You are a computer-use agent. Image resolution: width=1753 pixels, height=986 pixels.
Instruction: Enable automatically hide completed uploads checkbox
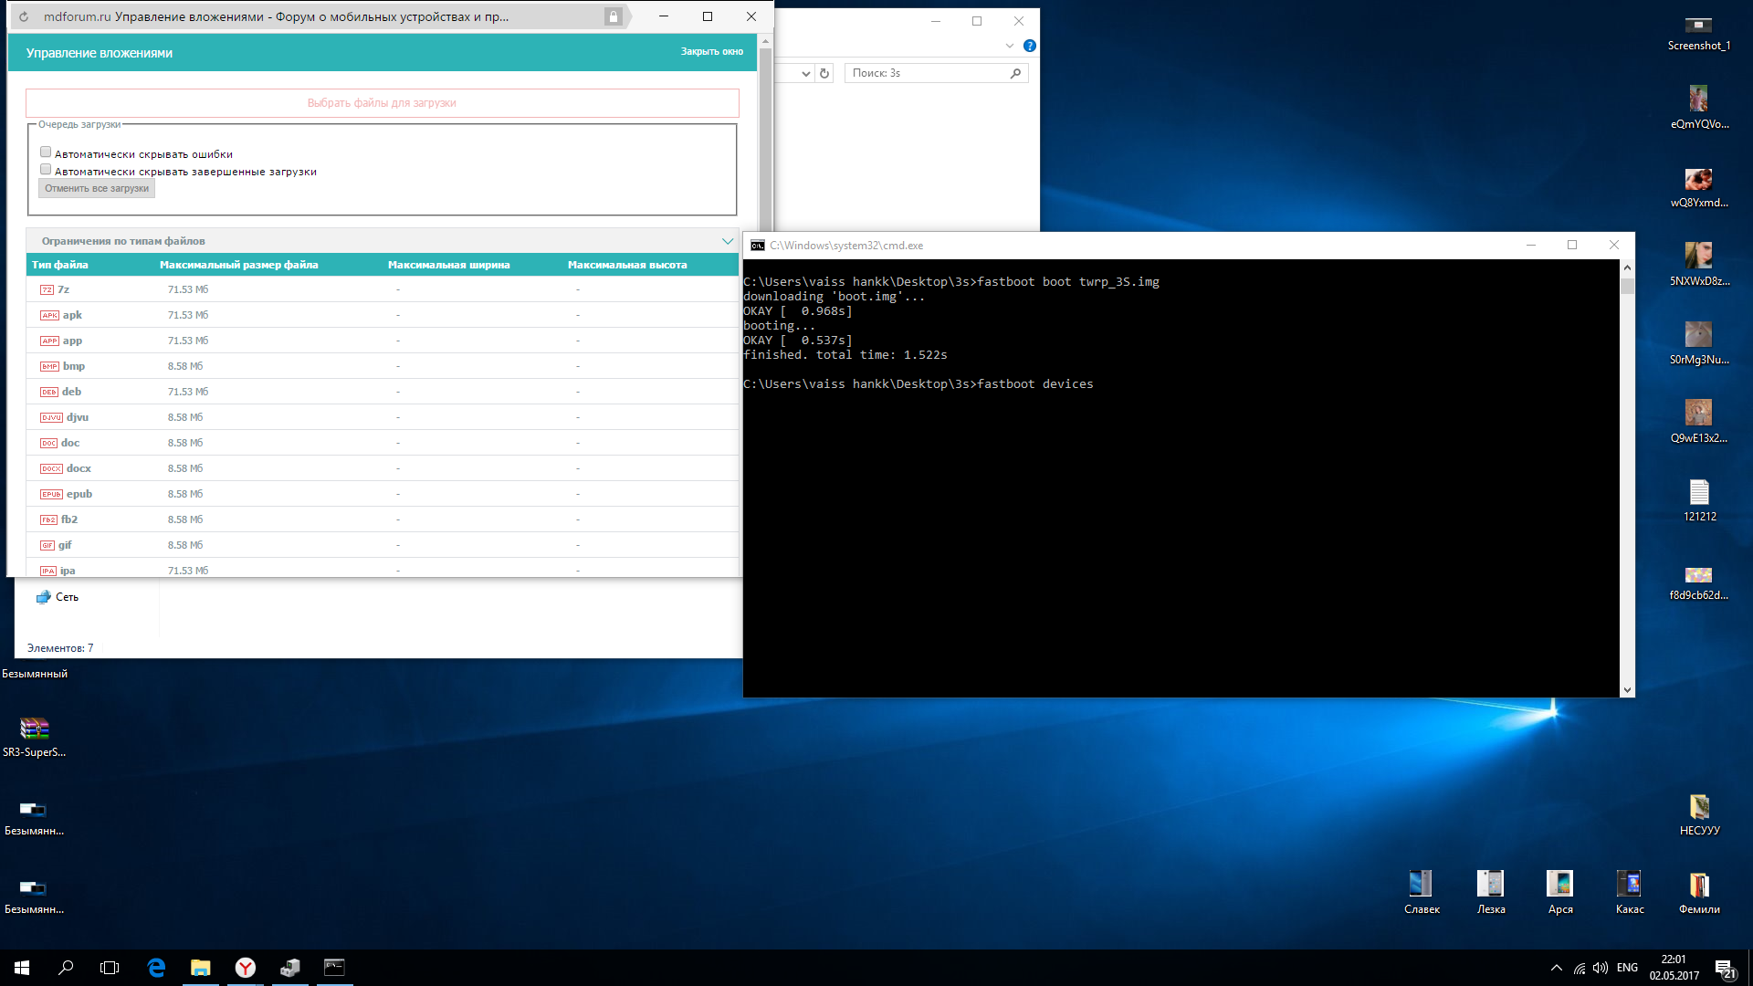point(46,170)
